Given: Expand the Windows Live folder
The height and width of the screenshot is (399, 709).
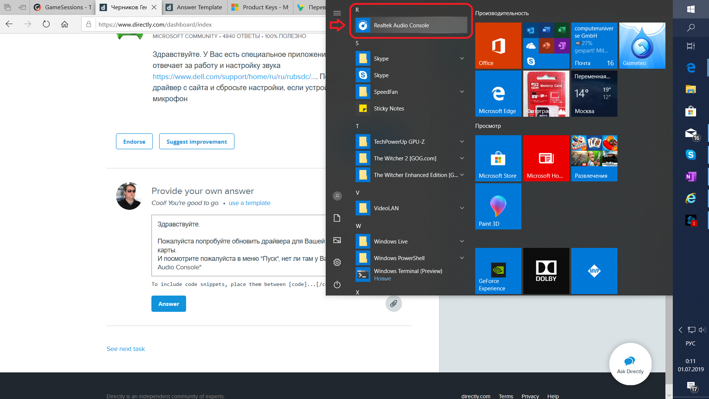Looking at the screenshot, I should [x=462, y=242].
